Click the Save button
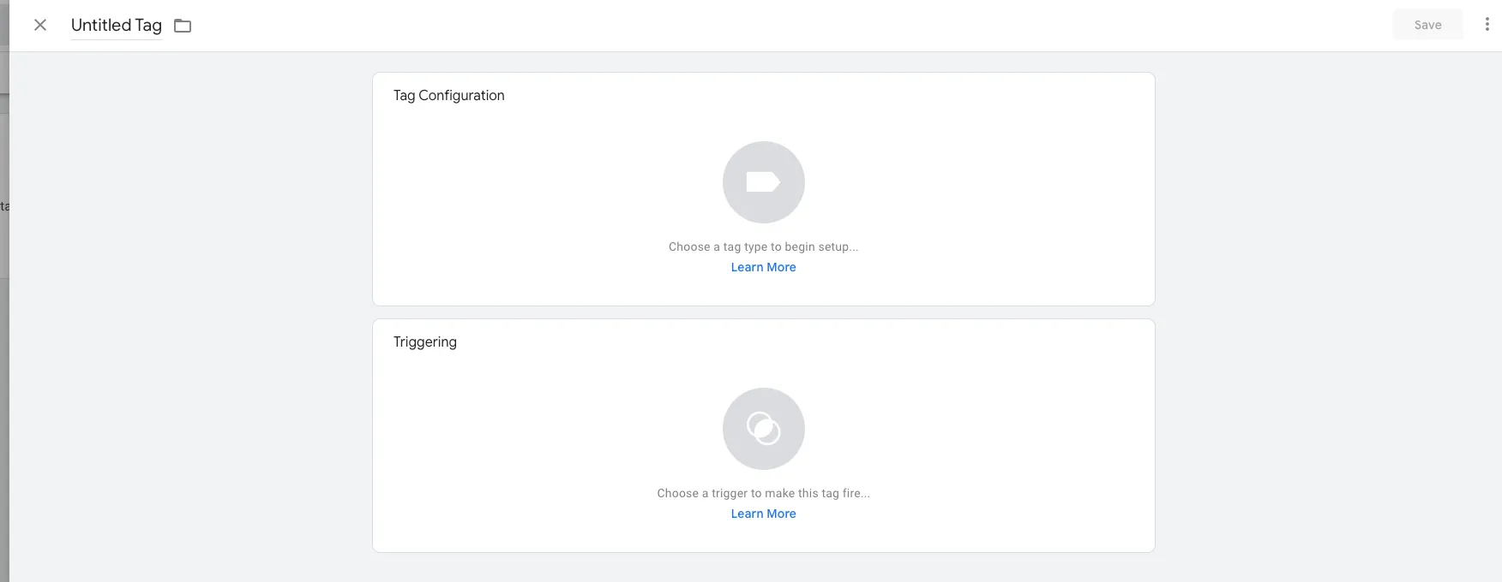 click(1427, 25)
